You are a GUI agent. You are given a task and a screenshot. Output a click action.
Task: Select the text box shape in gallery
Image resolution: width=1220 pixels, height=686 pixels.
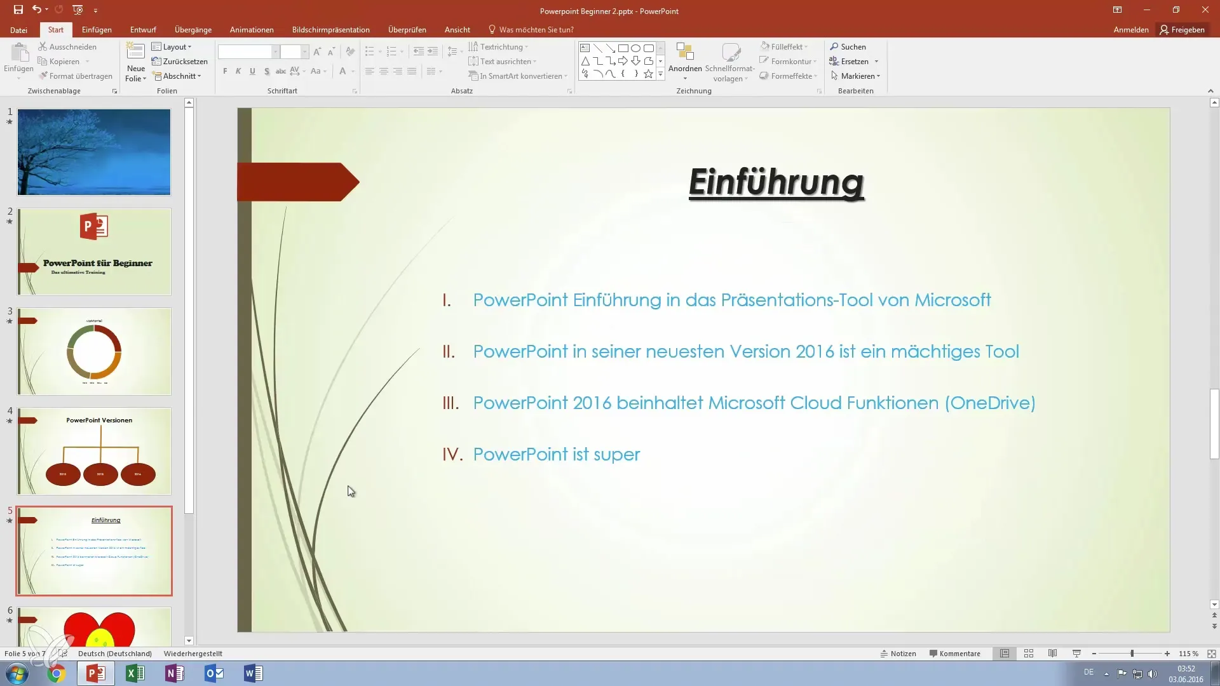[585, 48]
